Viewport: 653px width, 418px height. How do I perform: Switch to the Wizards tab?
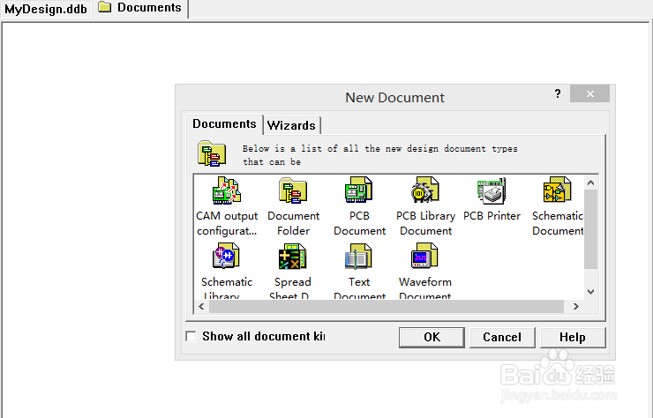tap(291, 125)
